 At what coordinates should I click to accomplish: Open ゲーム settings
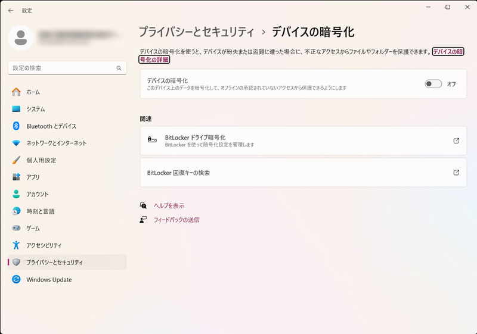click(67, 227)
